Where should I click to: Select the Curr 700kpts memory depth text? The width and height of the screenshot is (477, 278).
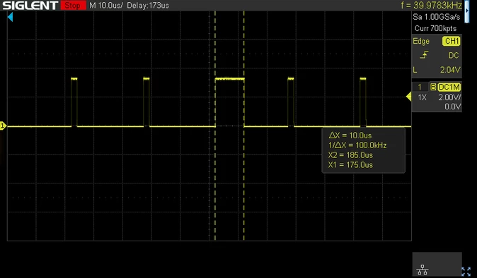click(436, 28)
